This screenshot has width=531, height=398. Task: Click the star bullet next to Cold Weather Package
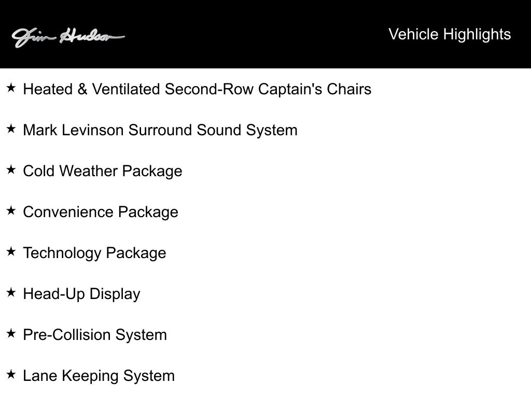[11, 170]
